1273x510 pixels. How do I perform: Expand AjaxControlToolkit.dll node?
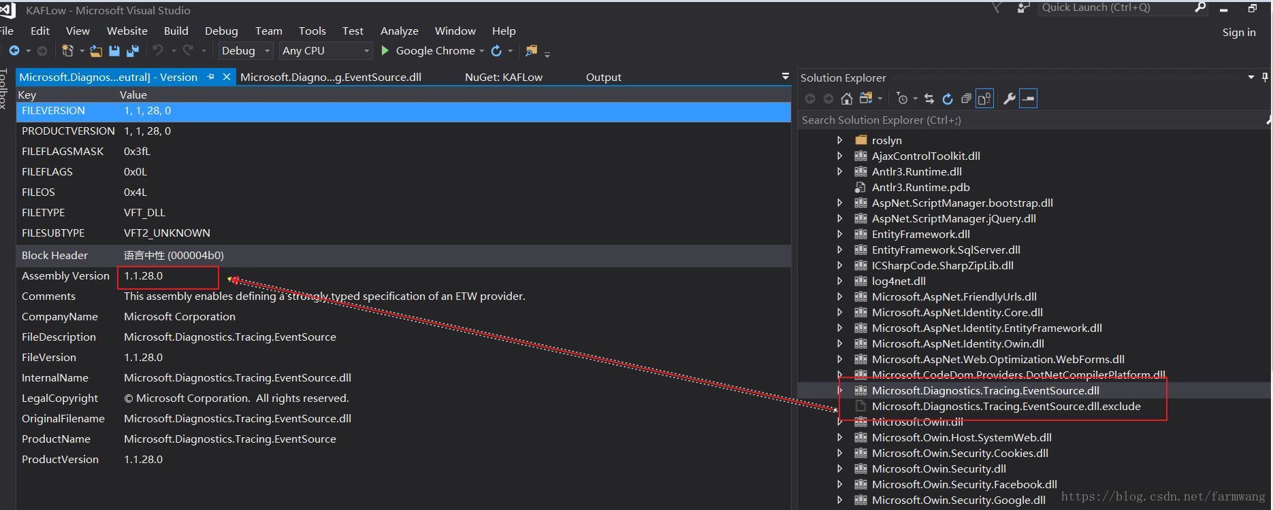click(x=839, y=156)
